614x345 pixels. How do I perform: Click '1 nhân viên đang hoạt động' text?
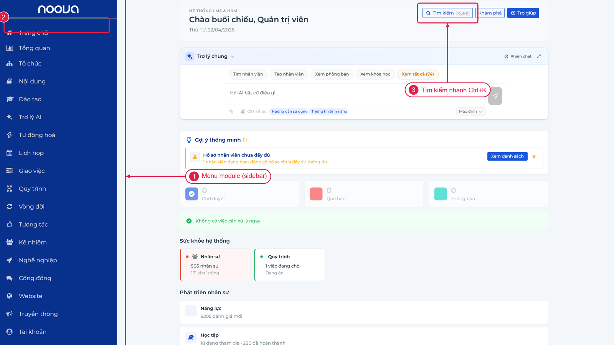pyautogui.click(x=265, y=162)
